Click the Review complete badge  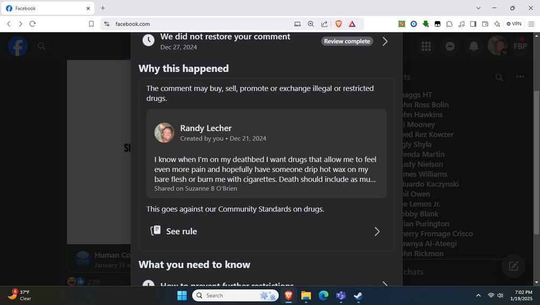347,42
